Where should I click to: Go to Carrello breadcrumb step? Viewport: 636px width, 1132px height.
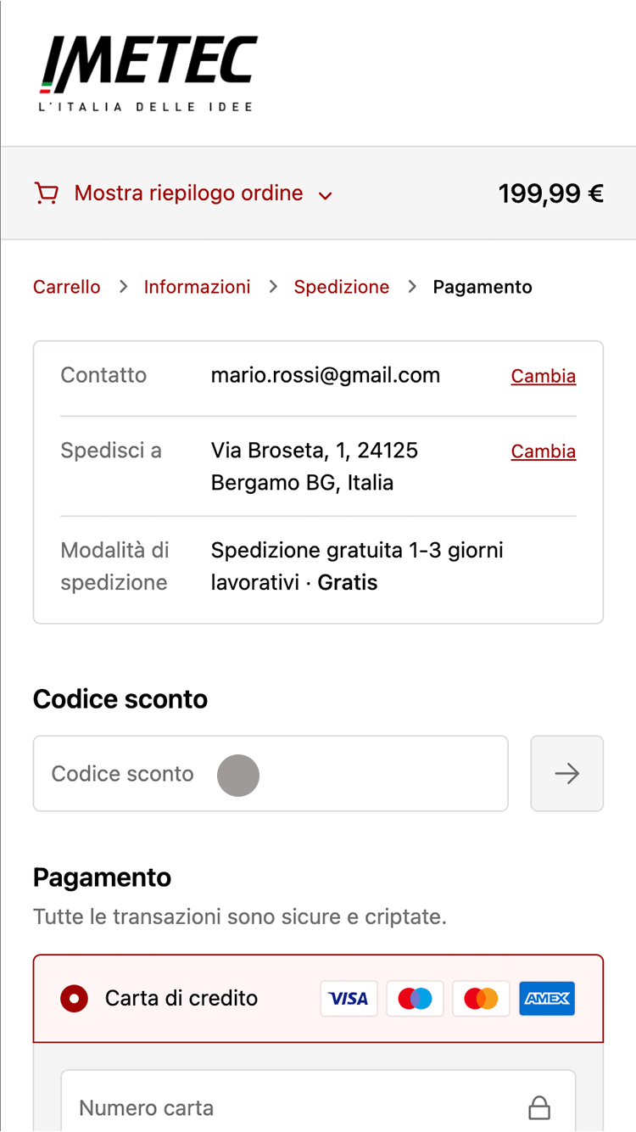point(67,287)
